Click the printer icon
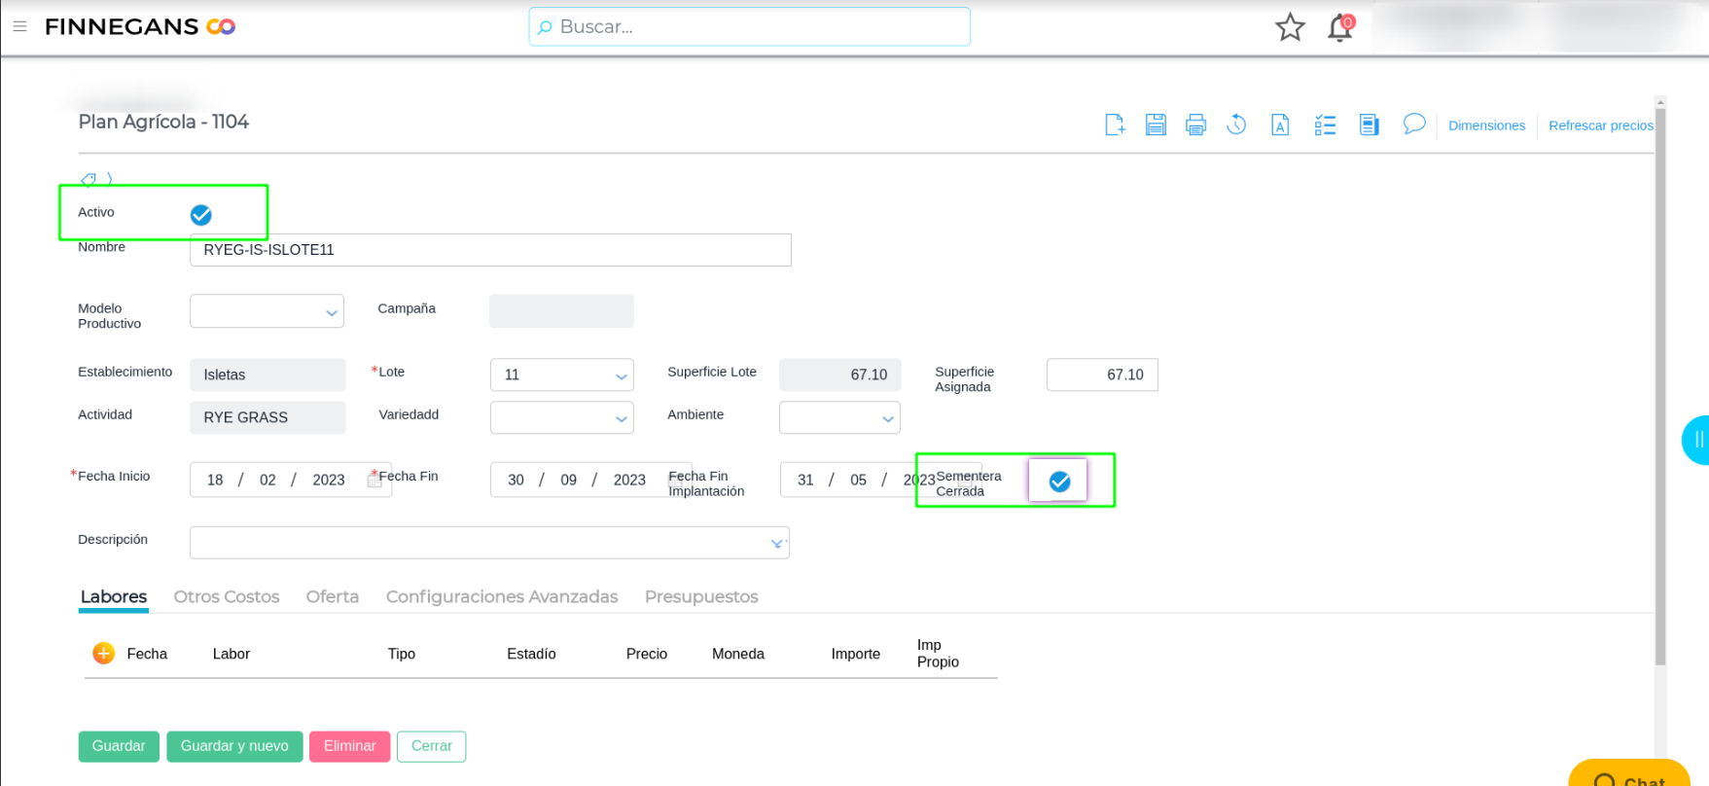 click(1195, 125)
